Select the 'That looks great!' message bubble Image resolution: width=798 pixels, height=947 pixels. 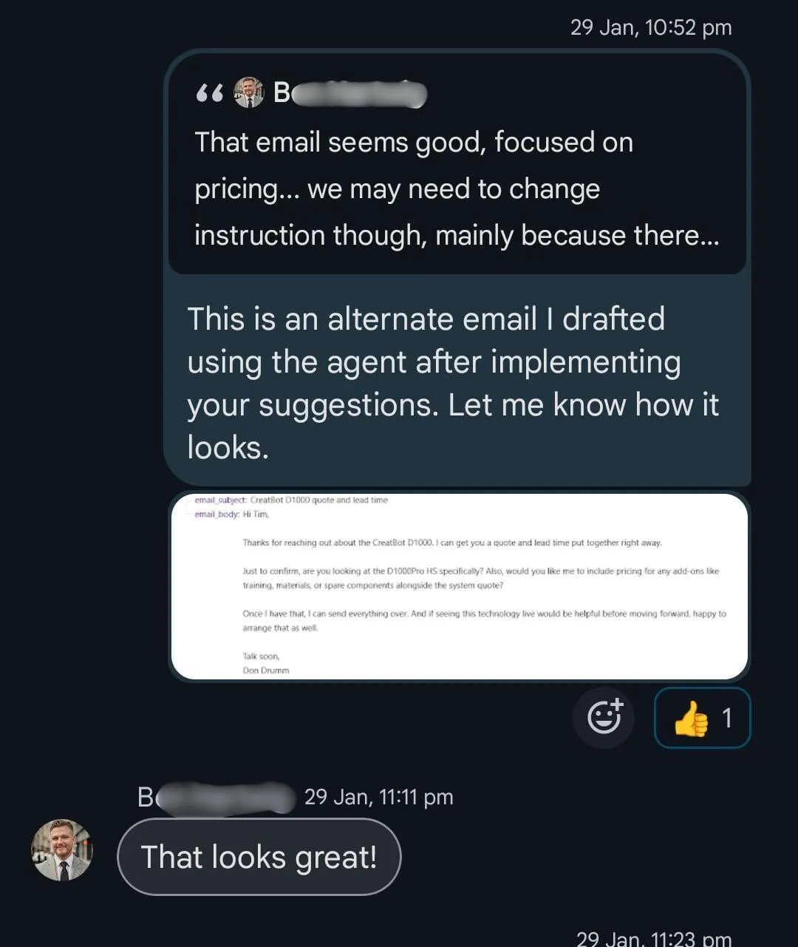[x=259, y=857]
